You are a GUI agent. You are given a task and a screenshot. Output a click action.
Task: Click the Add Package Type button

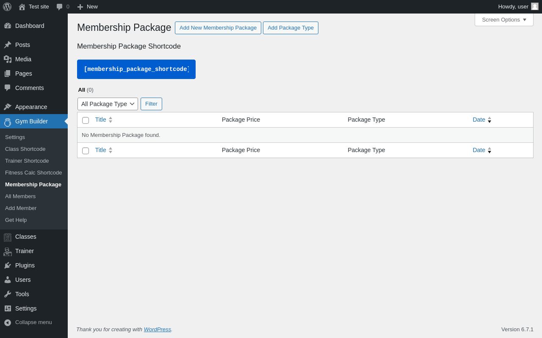pyautogui.click(x=290, y=28)
